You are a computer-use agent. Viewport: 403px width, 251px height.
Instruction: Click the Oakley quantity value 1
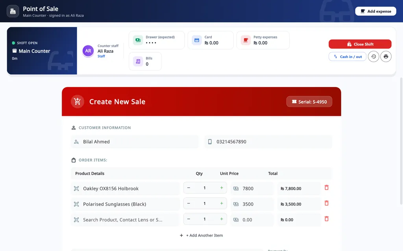(205, 188)
